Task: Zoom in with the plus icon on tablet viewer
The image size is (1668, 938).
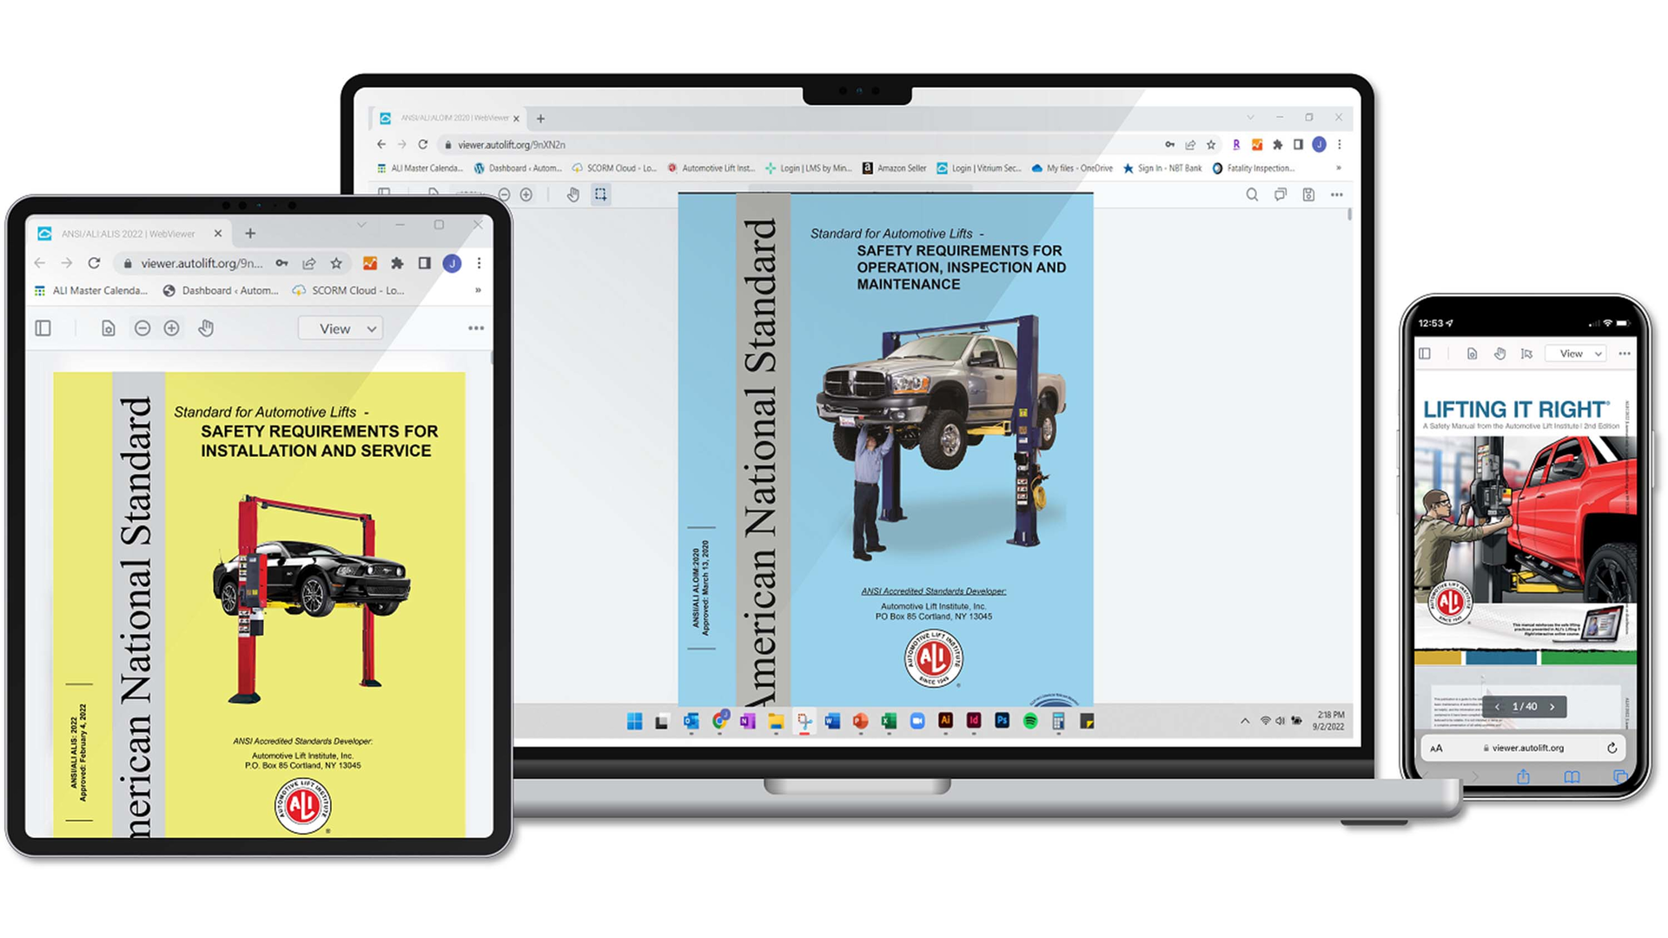Action: click(x=171, y=327)
